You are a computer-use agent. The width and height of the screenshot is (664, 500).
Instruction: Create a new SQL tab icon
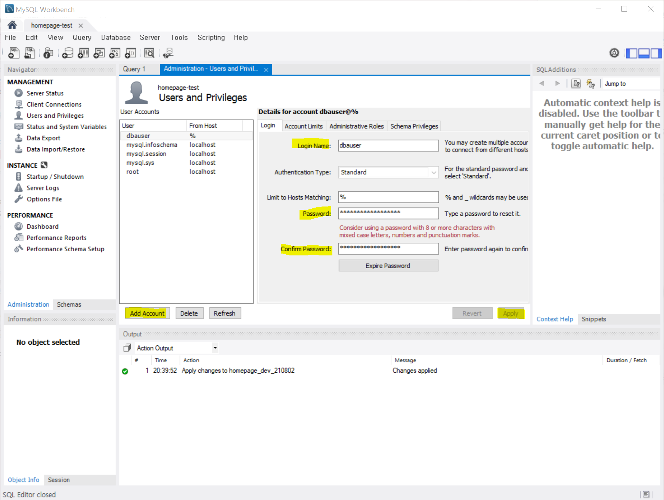[x=14, y=53]
